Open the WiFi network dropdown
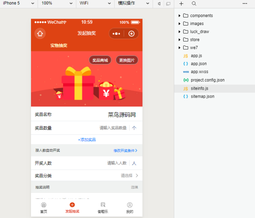The height and width of the screenshot is (218, 255). (95, 3)
